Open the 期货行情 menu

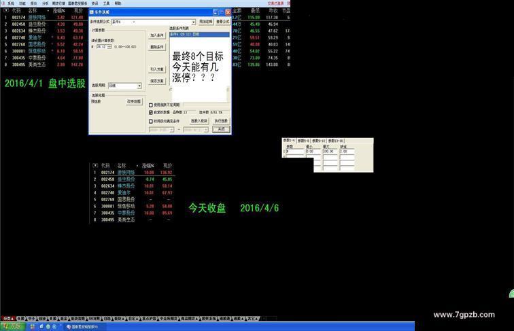pos(58,3)
